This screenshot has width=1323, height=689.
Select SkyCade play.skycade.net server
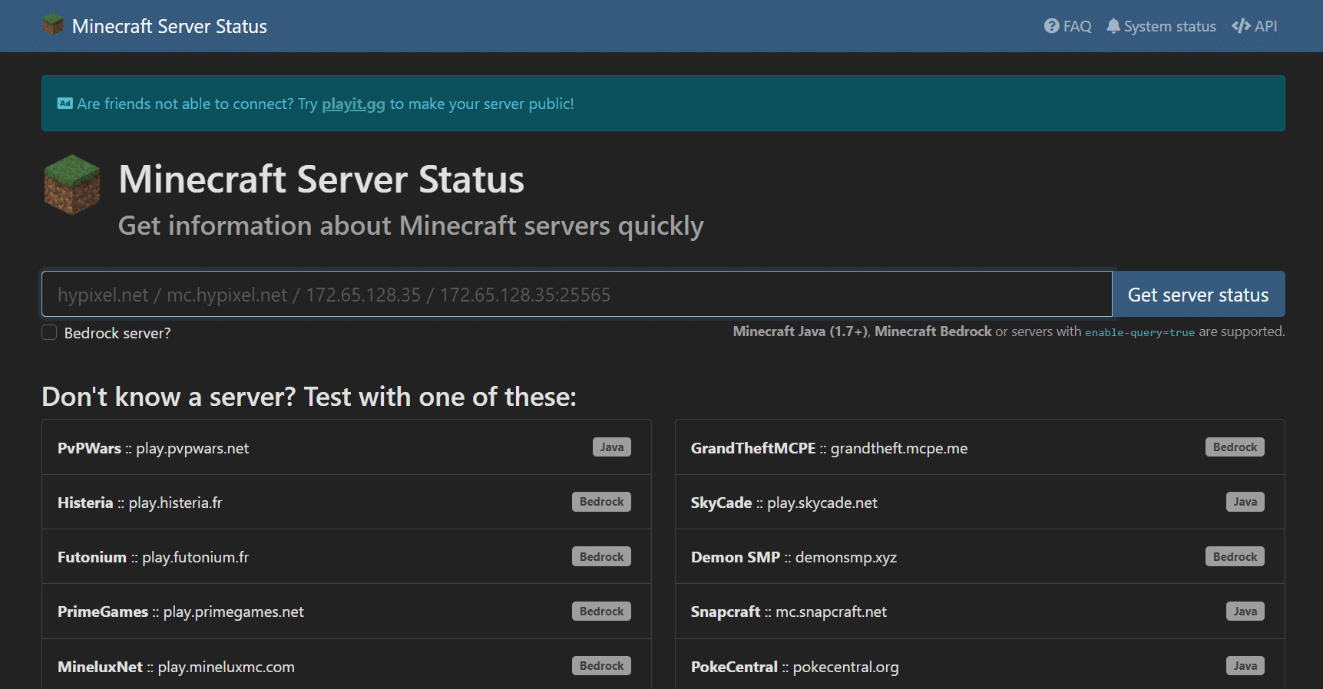coord(980,502)
